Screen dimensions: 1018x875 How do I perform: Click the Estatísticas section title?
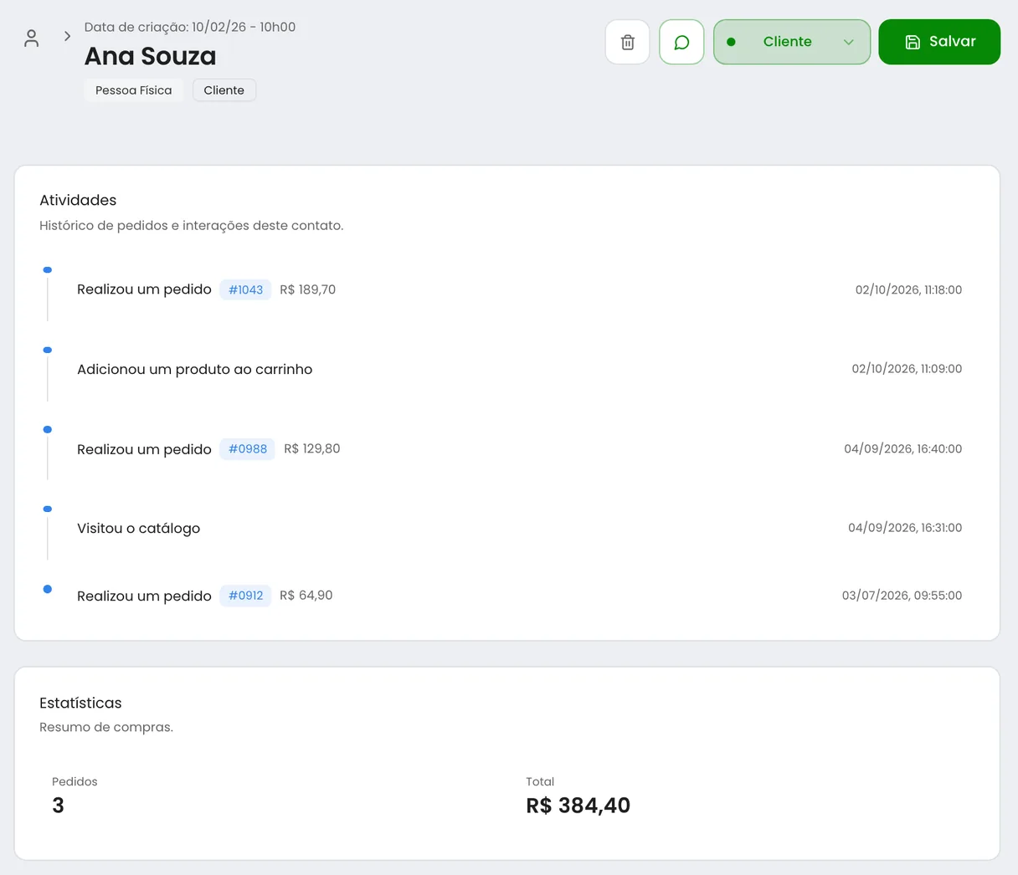(x=80, y=703)
